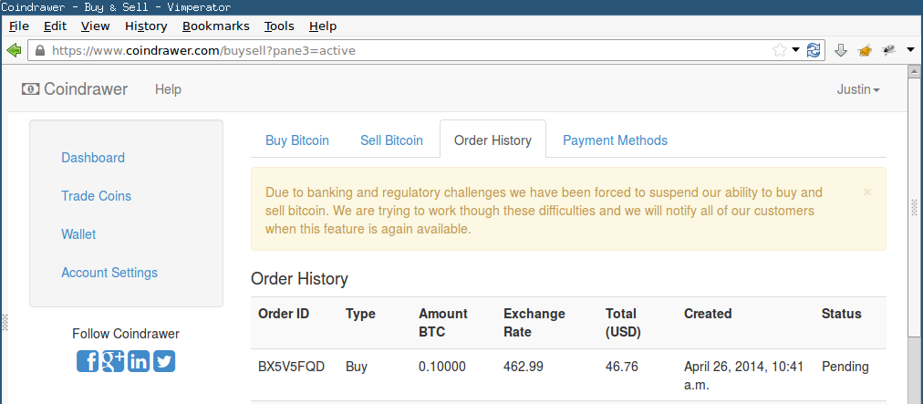
Task: Open the Bookmarks menu
Action: (215, 26)
